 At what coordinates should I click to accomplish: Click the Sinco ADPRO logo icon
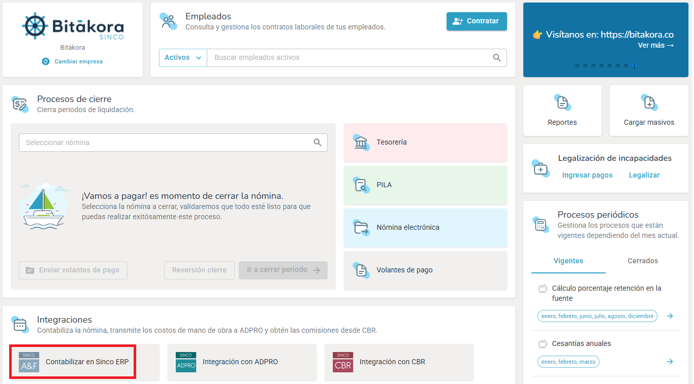coord(186,362)
